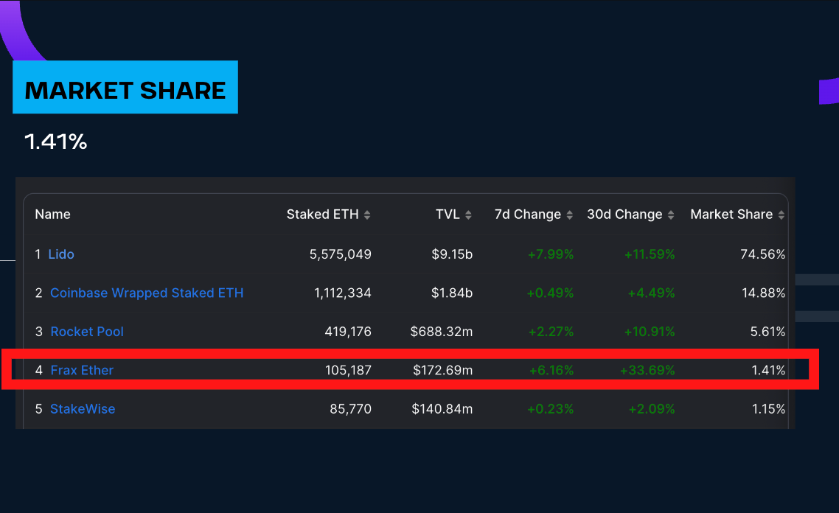Open the Lido protocol link
Screen dimensions: 839x513
tap(61, 254)
